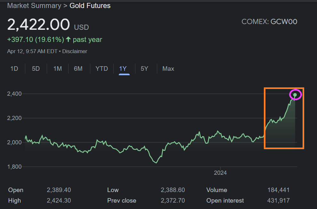Click the active 1Y tab
The height and width of the screenshot is (209, 317).
click(x=123, y=68)
